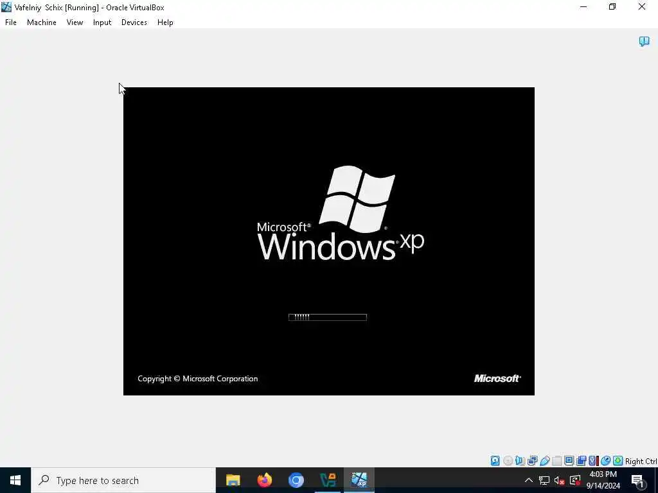Click the USB devices indicator

pos(545,461)
